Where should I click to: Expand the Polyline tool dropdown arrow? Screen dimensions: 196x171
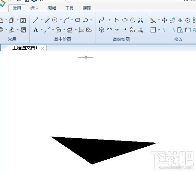pos(92,20)
